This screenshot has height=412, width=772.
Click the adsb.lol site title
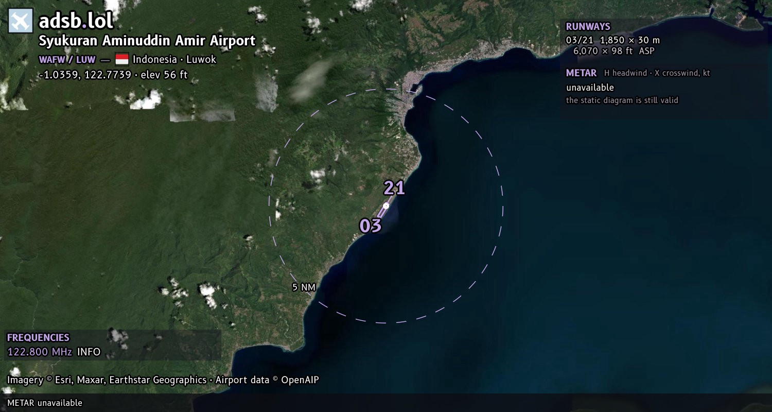tap(76, 21)
